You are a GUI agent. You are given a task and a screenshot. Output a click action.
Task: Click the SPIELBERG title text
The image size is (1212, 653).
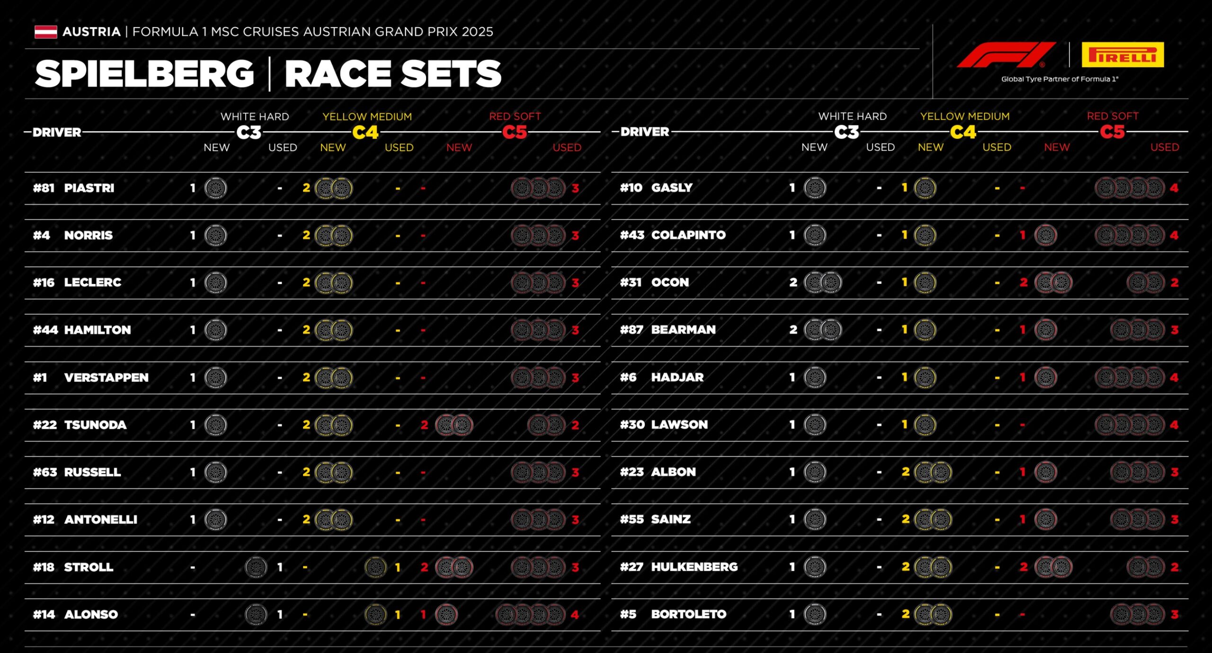click(144, 74)
